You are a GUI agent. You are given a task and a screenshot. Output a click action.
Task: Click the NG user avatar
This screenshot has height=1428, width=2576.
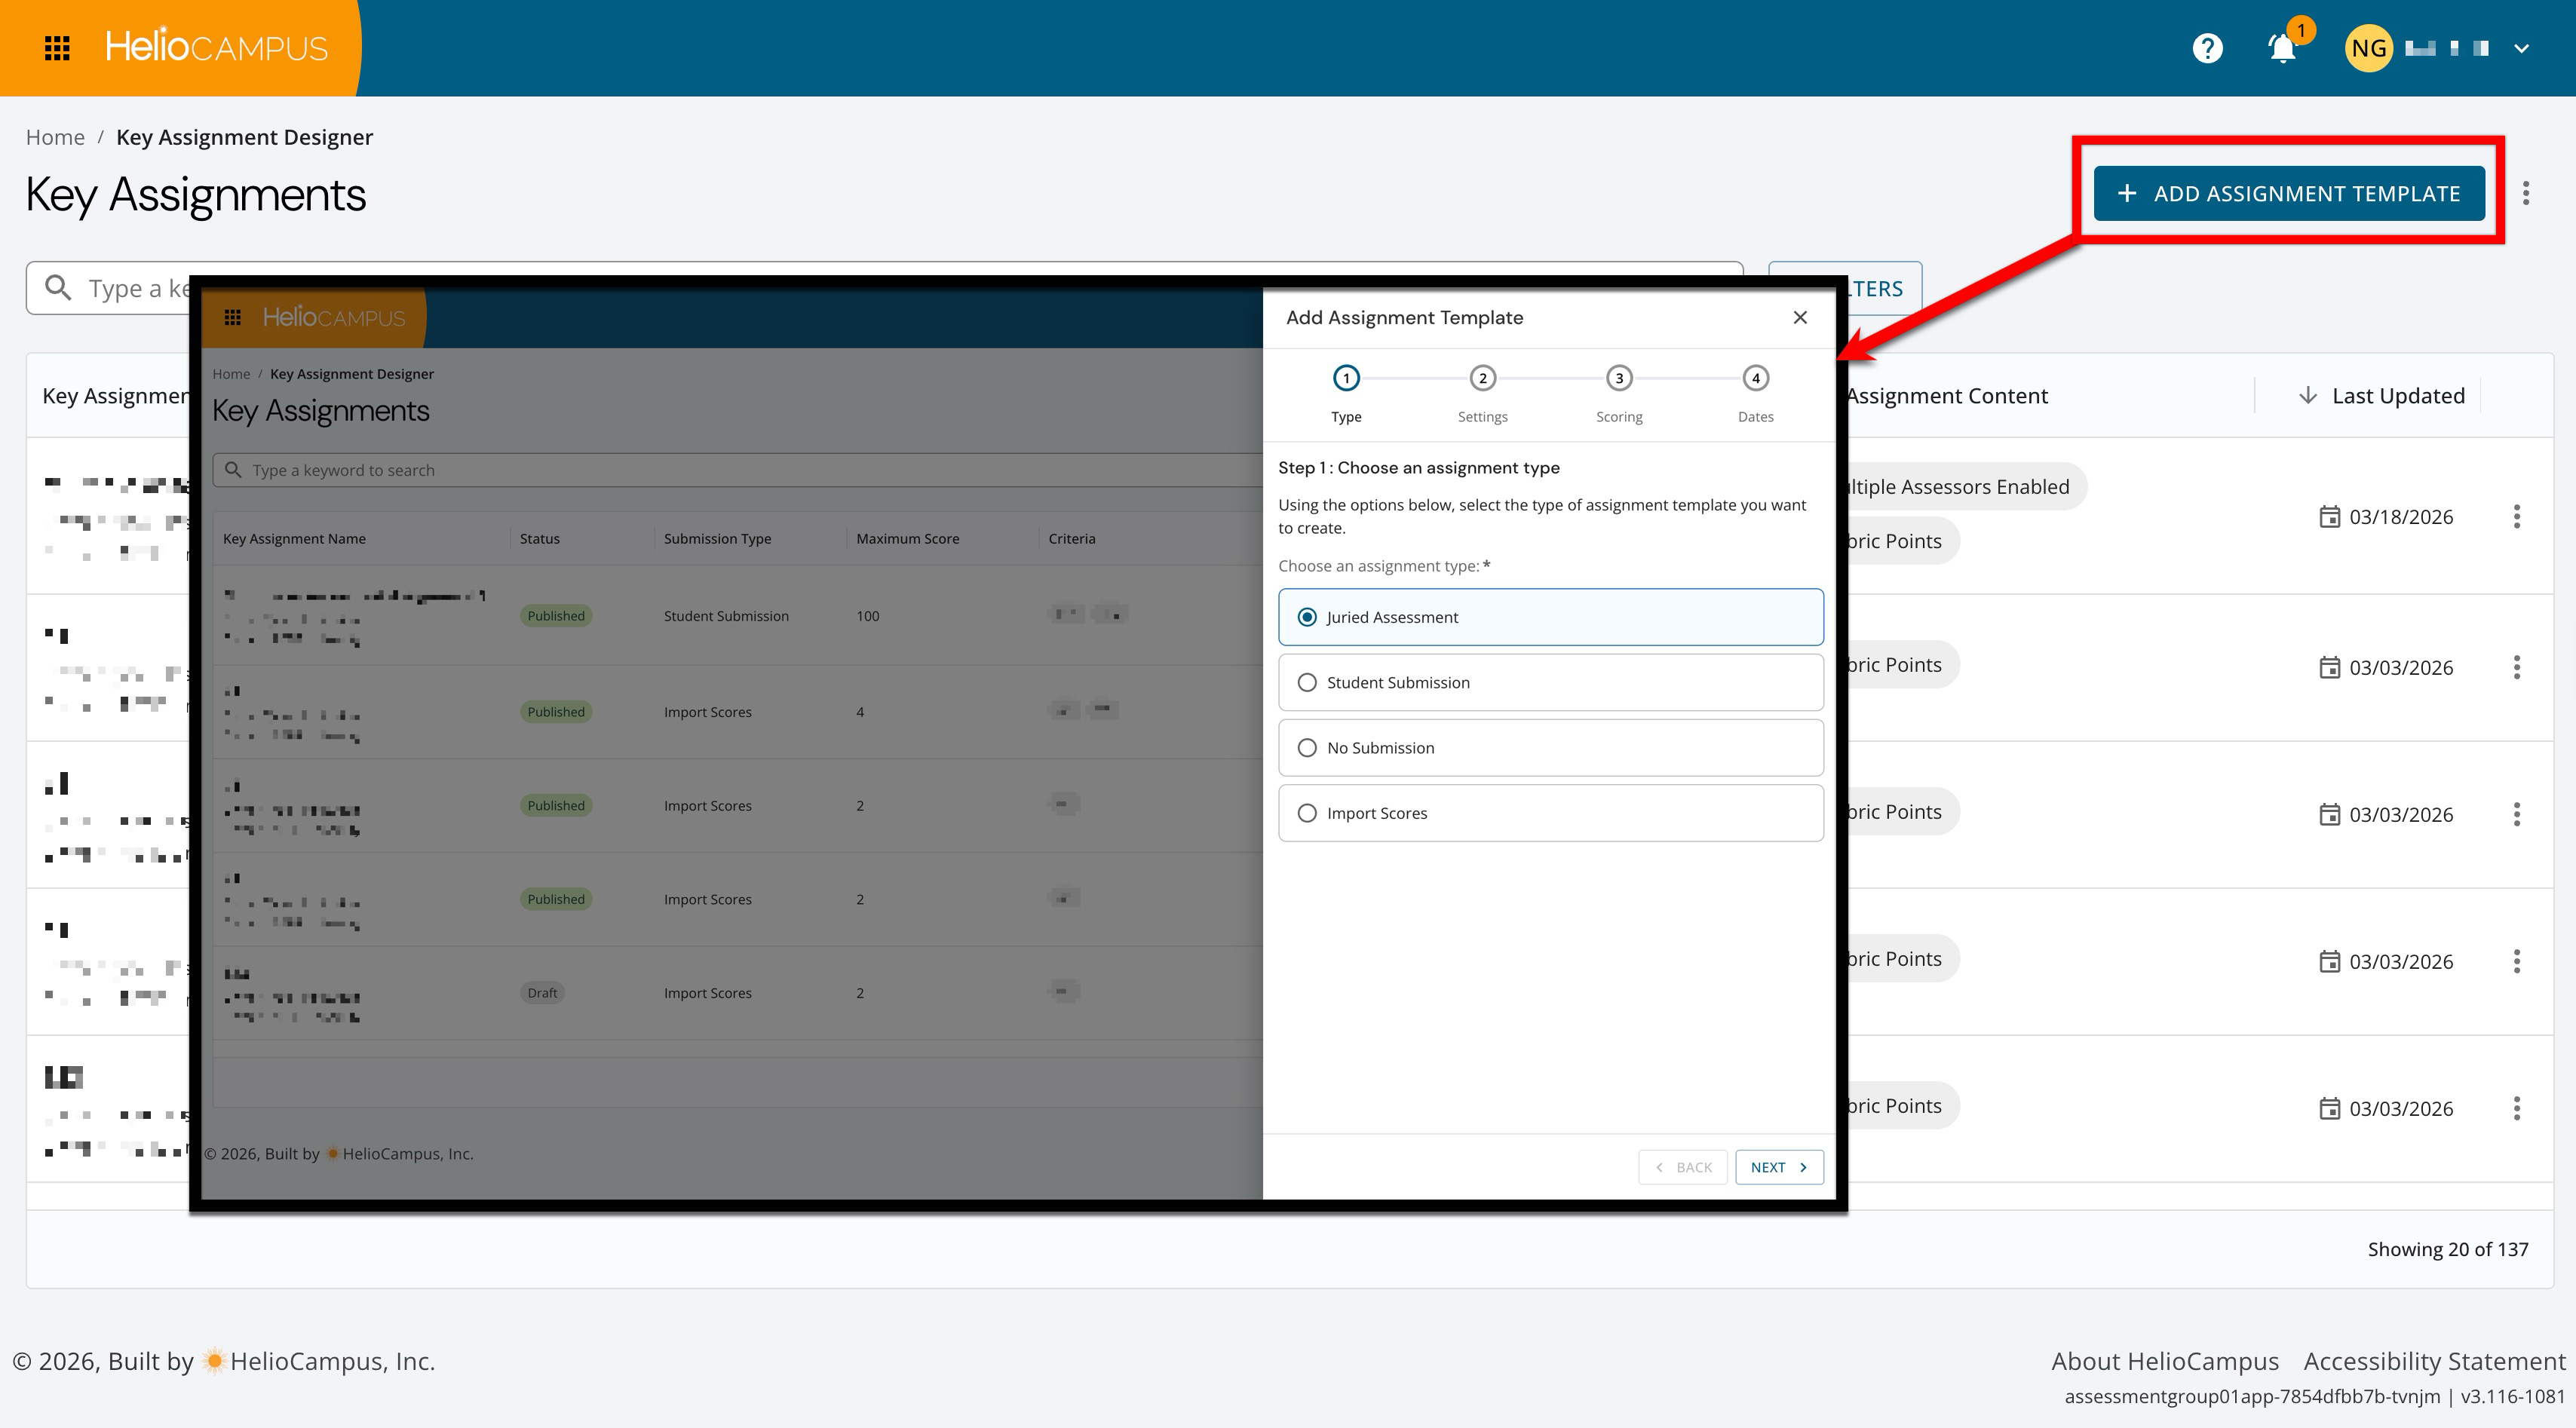[2368, 48]
